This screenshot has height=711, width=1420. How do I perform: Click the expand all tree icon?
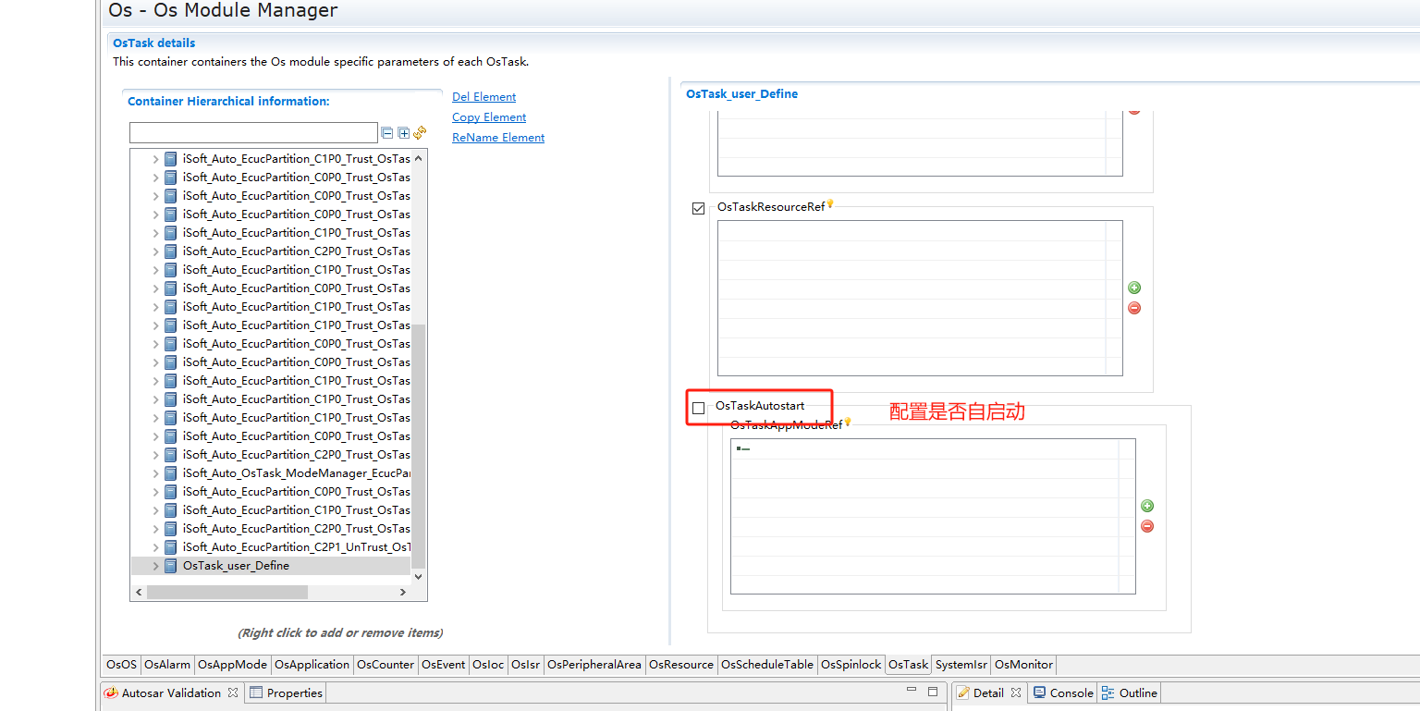(403, 133)
